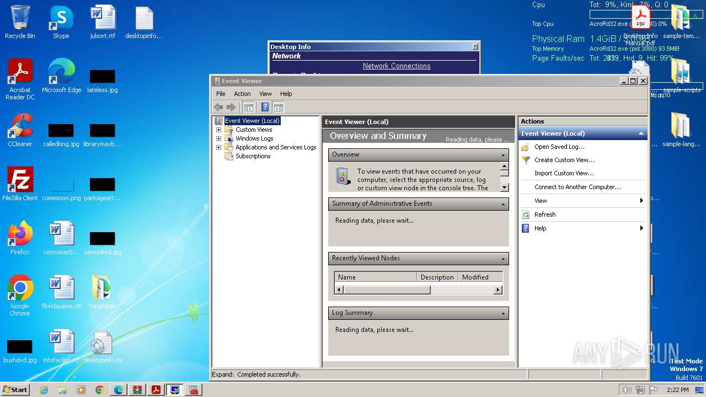
Task: Toggle Show/Hide Console Tree toolbar icon
Action: coord(249,107)
